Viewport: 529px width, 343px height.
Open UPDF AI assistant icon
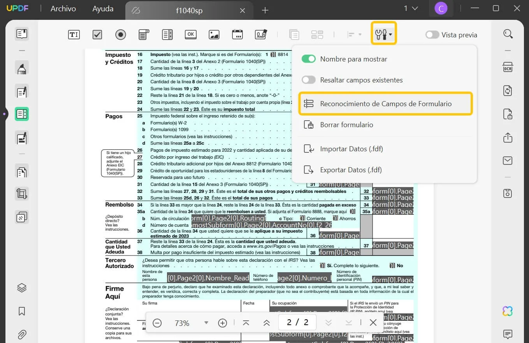[x=508, y=311]
